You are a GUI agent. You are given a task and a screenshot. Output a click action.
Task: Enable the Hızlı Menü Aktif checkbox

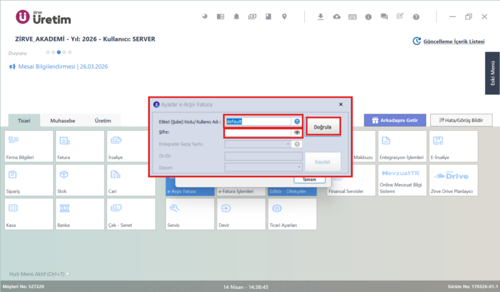67,274
